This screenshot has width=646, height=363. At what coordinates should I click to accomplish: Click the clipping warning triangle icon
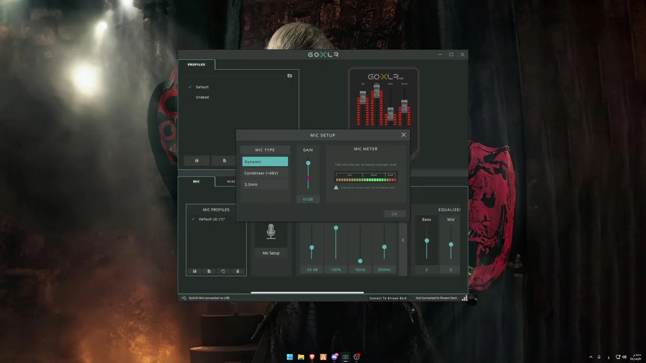336,188
